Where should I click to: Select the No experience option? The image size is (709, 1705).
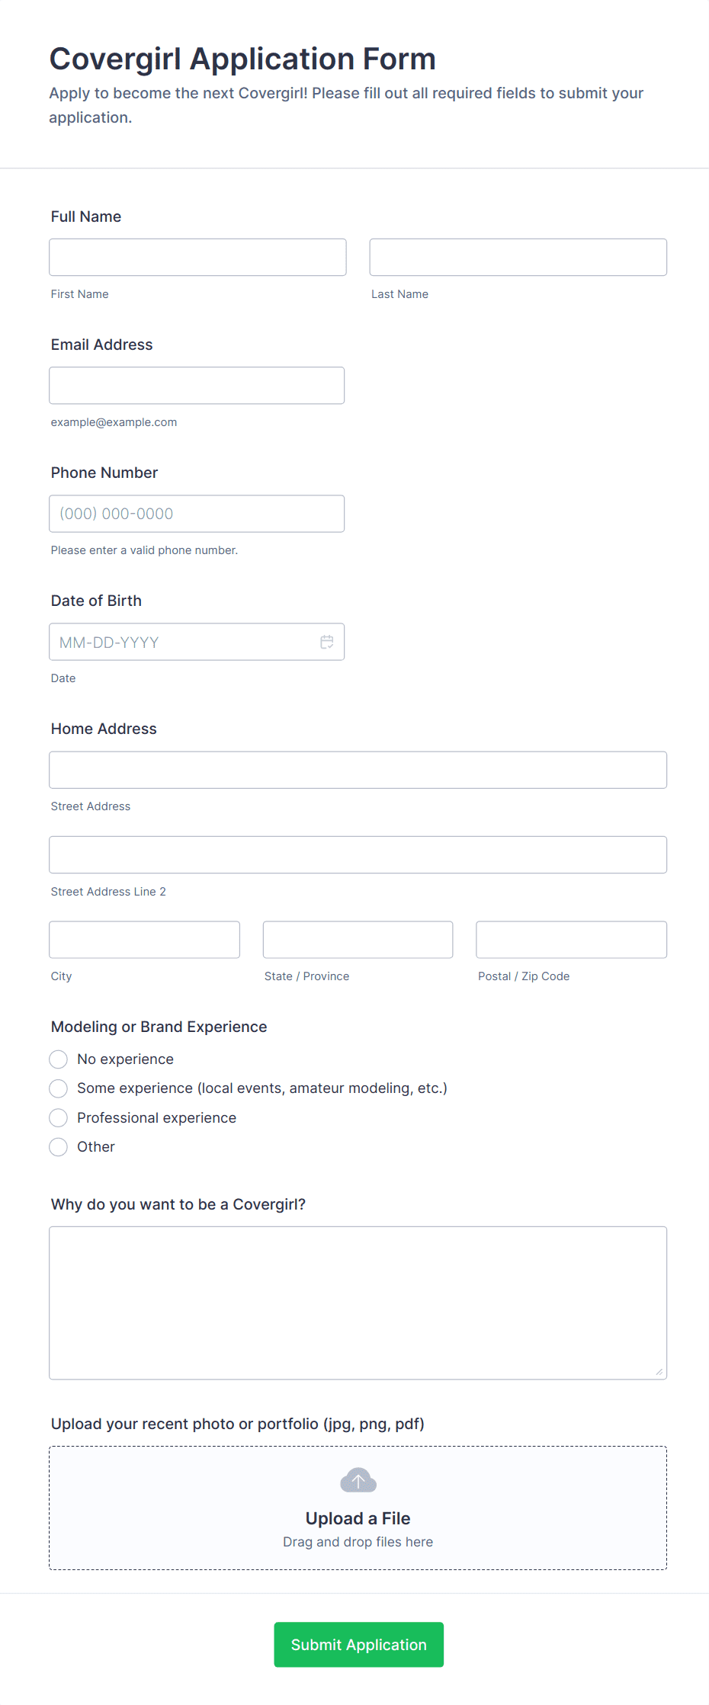(59, 1059)
